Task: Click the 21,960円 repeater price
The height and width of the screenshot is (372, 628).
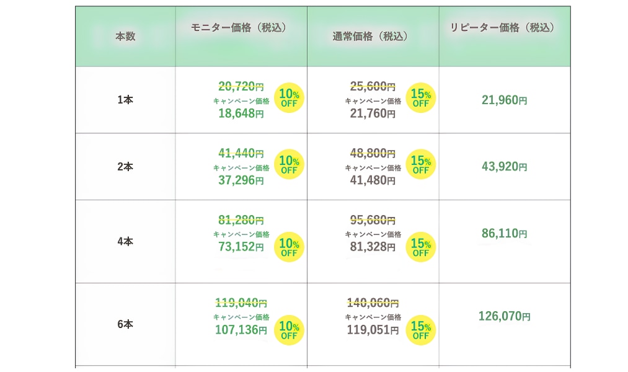Action: coord(505,100)
